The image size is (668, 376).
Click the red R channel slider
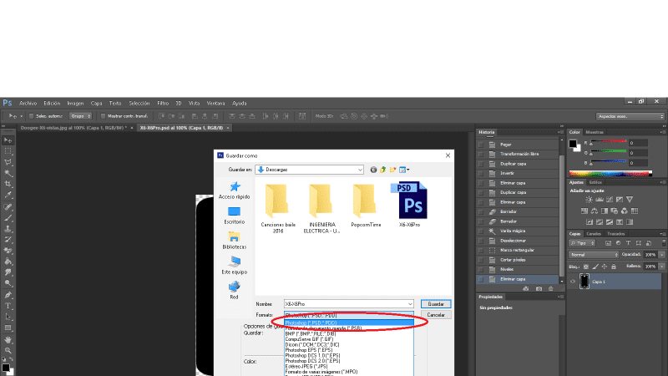(609, 141)
